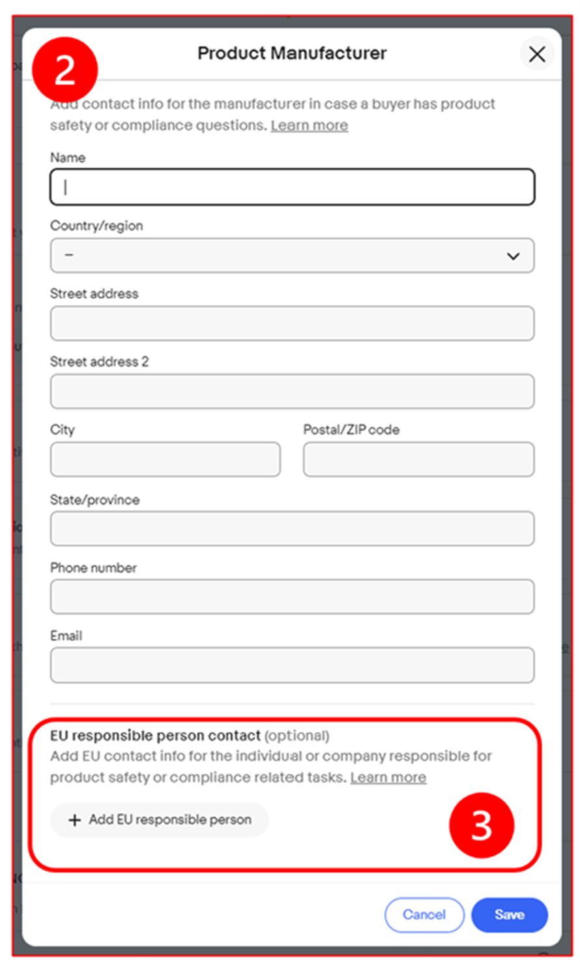Click the Product Manufacturer dialog title
580x962 pixels.
click(292, 53)
